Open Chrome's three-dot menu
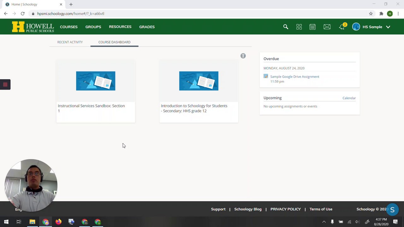Image resolution: width=404 pixels, height=227 pixels. pos(398,14)
